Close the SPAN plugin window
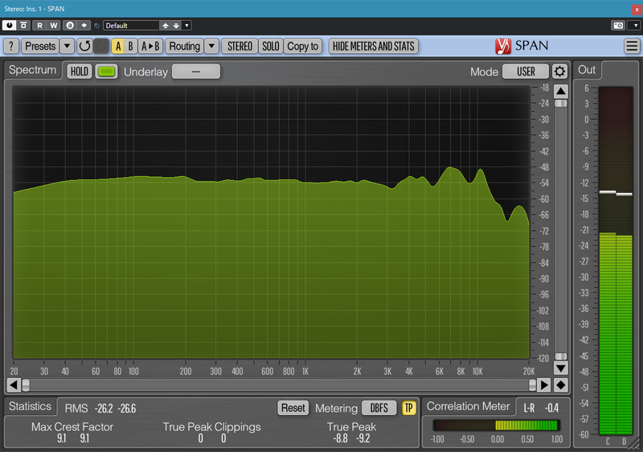The height and width of the screenshot is (452, 643). [637, 9]
